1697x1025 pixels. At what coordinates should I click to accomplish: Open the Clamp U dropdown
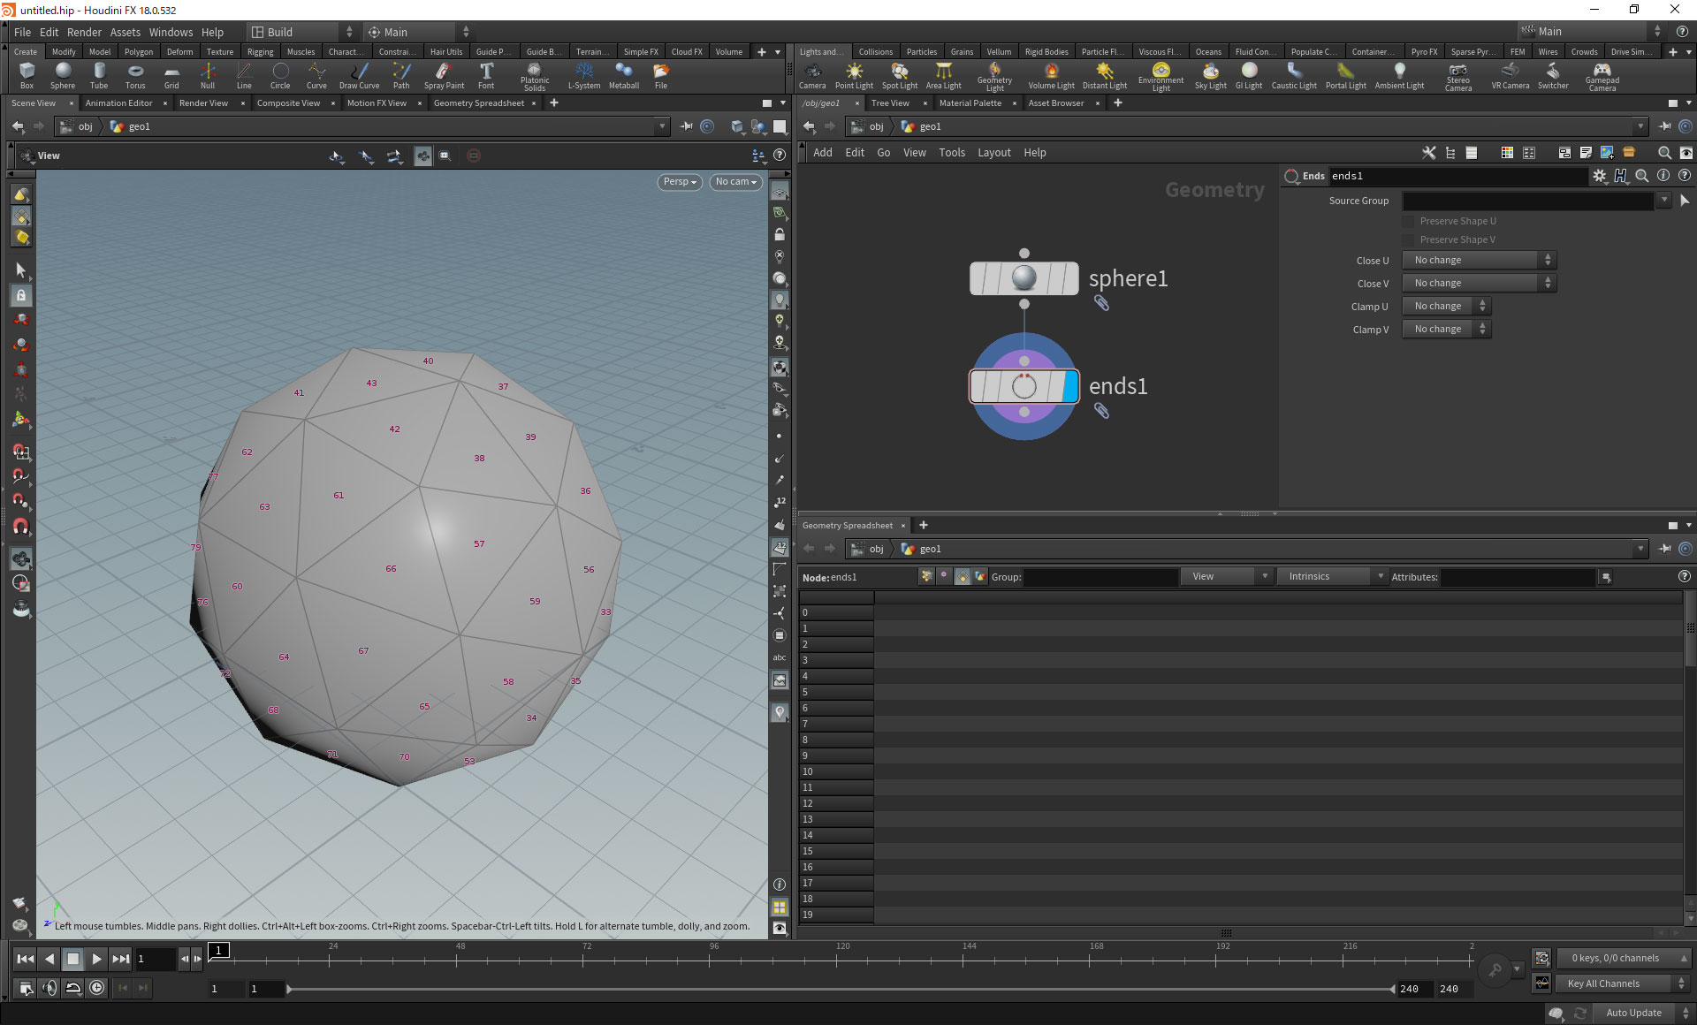[x=1447, y=306]
